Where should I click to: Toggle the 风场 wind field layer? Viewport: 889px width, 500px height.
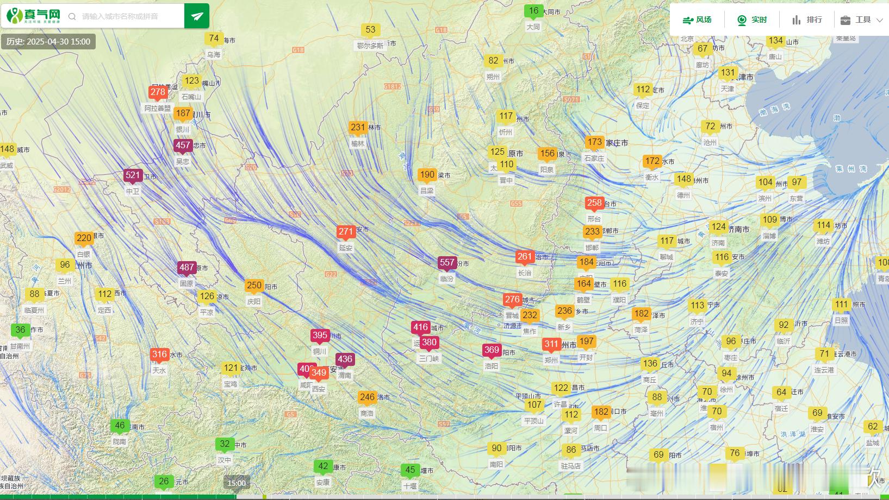(697, 20)
